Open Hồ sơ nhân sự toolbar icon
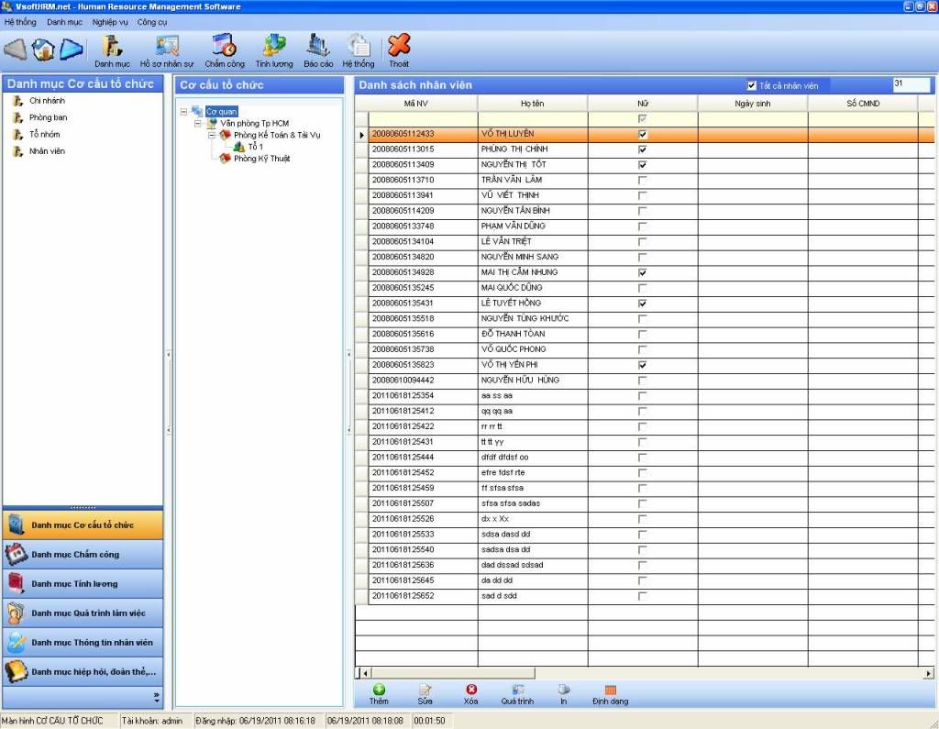 [167, 51]
